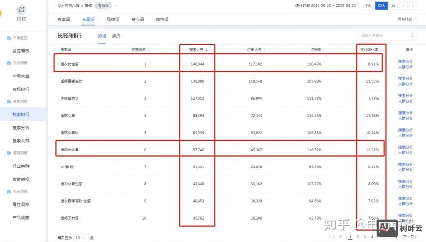Sort by 支付转化率 column arrows

point(381,50)
